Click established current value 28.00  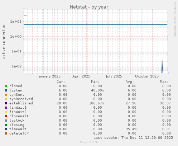click(x=62, y=103)
